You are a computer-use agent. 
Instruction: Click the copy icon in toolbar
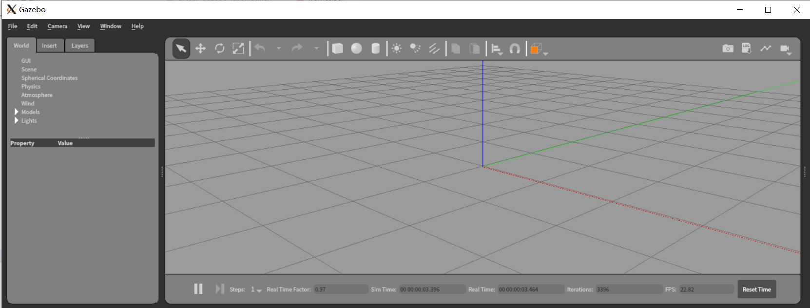pos(456,48)
